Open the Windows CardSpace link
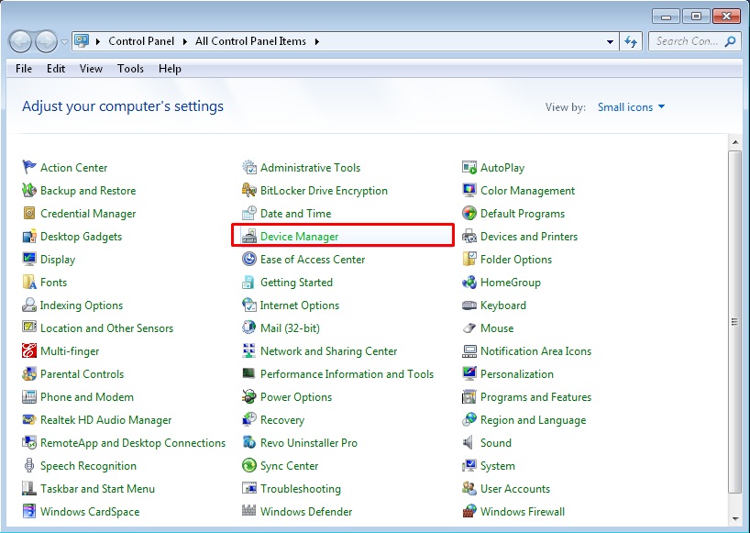 90,512
